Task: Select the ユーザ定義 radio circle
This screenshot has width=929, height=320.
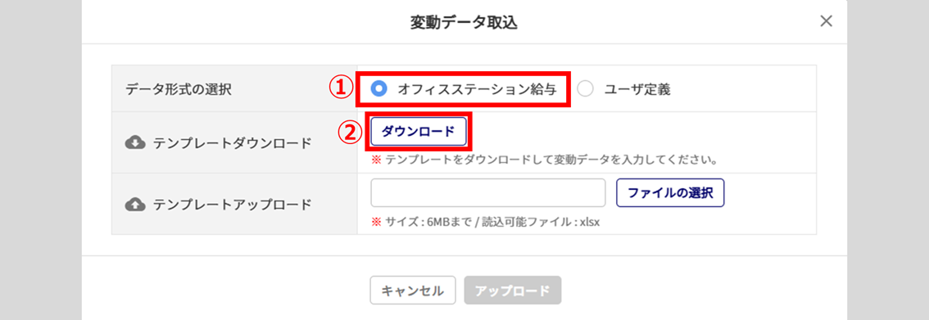Action: point(586,89)
